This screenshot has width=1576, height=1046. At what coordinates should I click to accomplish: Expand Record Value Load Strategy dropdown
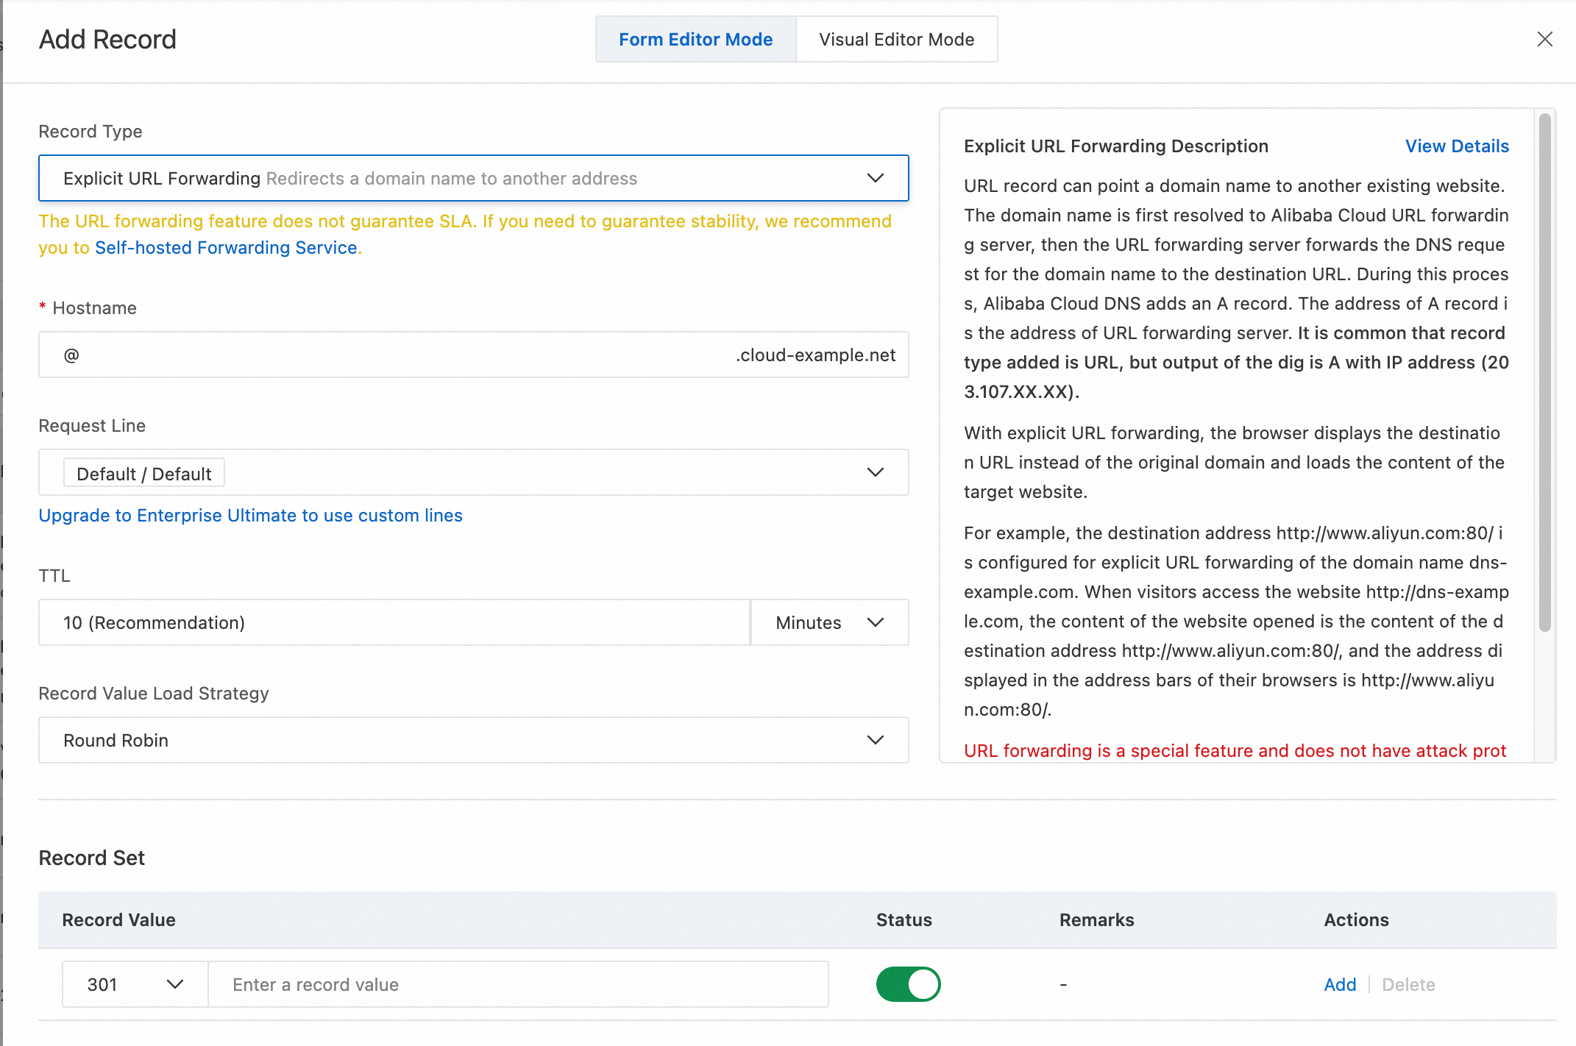[472, 741]
